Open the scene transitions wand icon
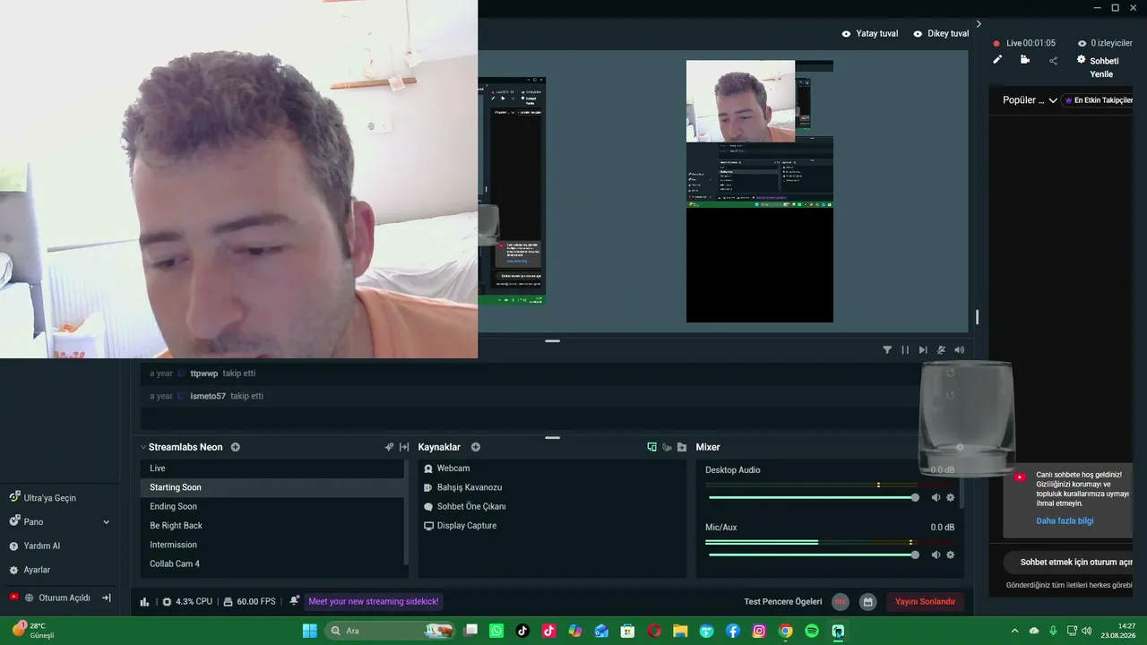The height and width of the screenshot is (645, 1147). pos(389,447)
